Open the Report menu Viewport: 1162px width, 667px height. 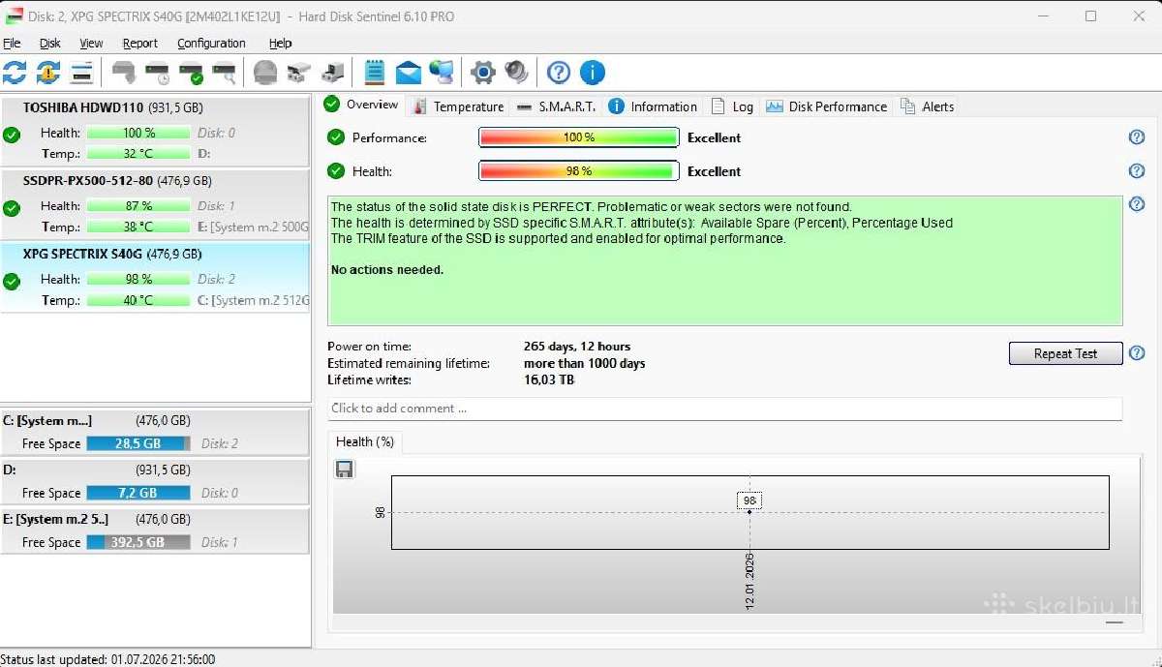140,43
